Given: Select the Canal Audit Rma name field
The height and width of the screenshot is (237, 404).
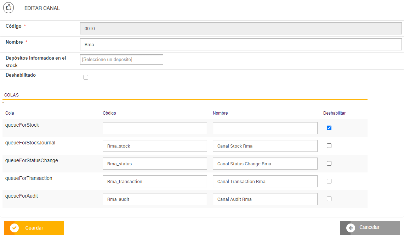Looking at the screenshot, I should (265, 199).
